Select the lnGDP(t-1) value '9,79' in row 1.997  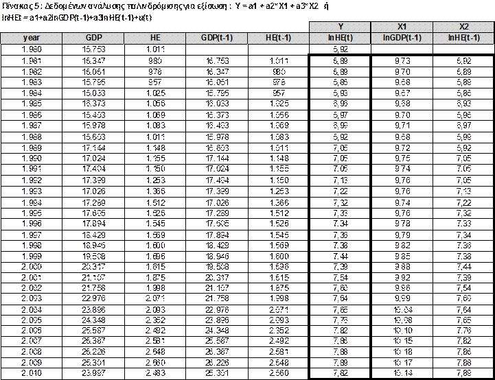(402, 235)
